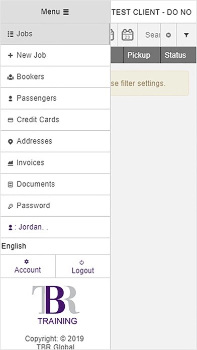Expand the filter funnel options

click(186, 35)
